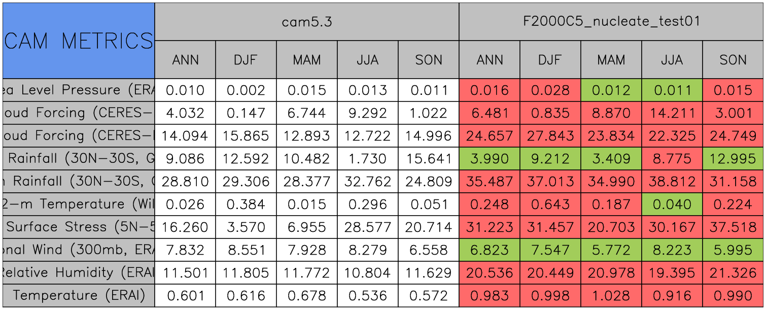Select the green cell with value 5.772

point(611,250)
